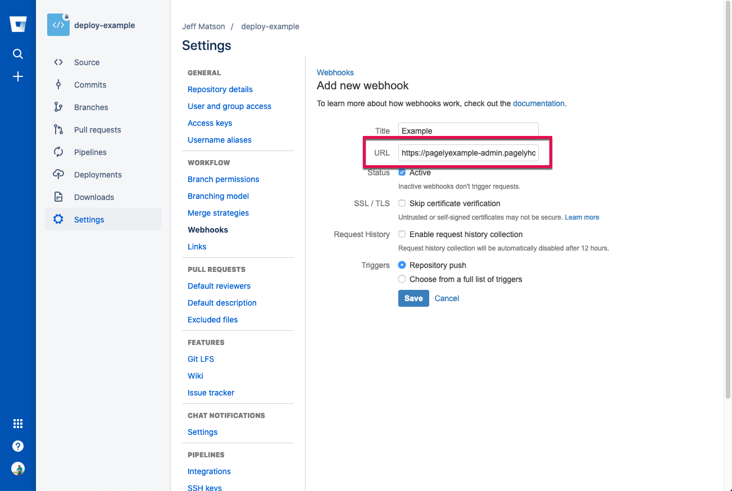
Task: Open the help question mark icon
Action: [x=17, y=445]
